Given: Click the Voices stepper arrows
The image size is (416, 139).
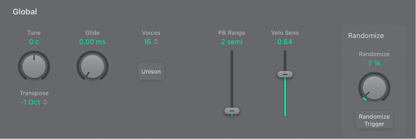Looking at the screenshot, I should pos(156,42).
